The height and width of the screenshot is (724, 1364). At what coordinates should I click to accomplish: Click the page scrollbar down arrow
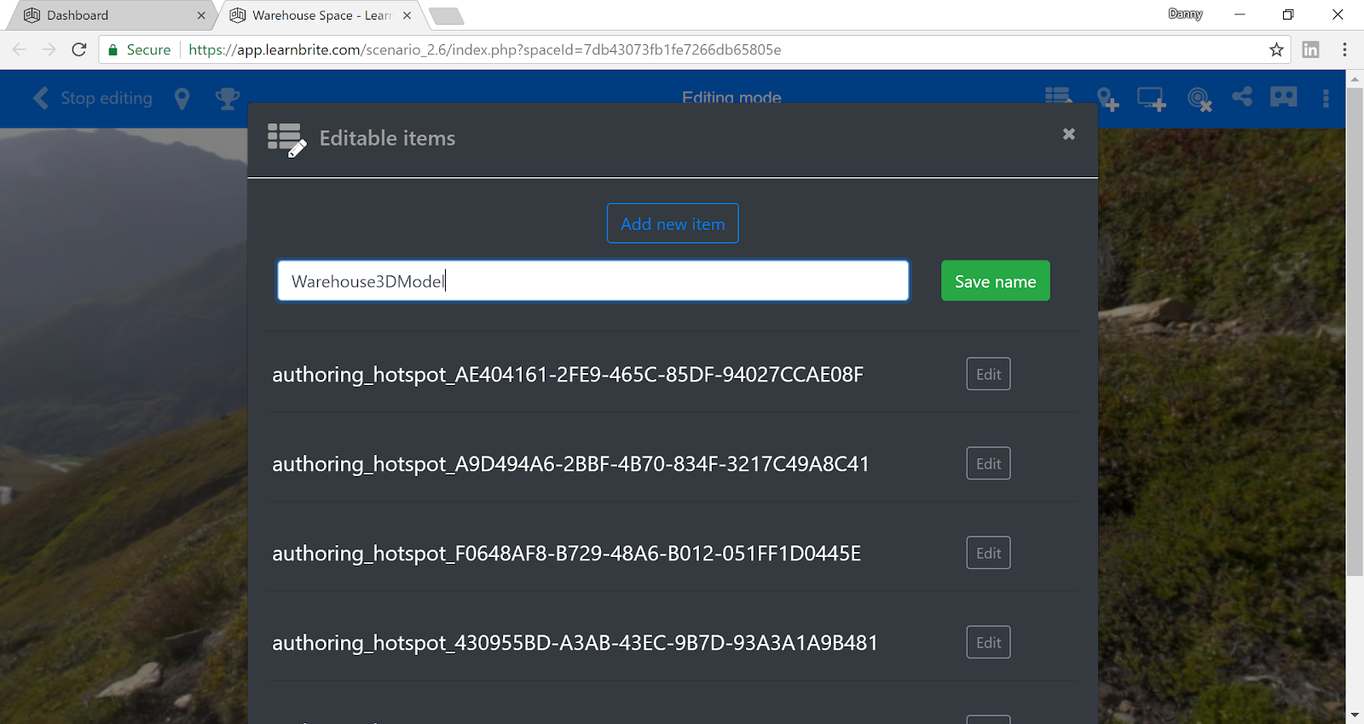tap(1355, 715)
